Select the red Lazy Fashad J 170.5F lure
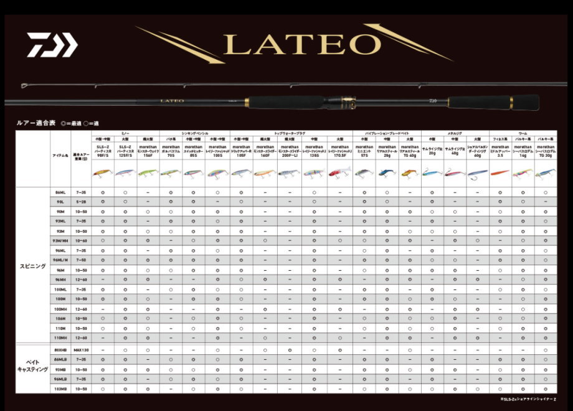This screenshot has height=411, width=573. click(x=339, y=172)
